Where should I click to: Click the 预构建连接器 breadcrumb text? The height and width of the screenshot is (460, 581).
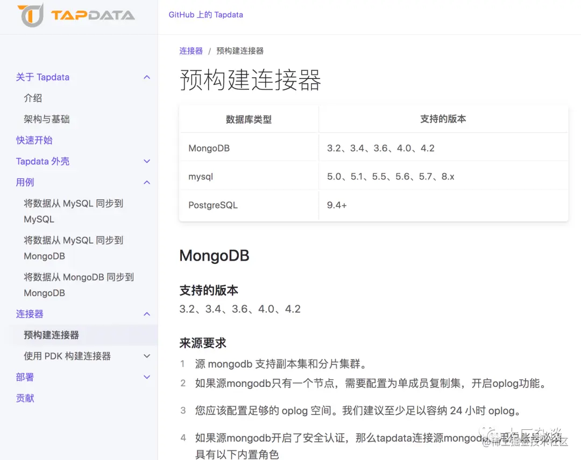point(240,51)
